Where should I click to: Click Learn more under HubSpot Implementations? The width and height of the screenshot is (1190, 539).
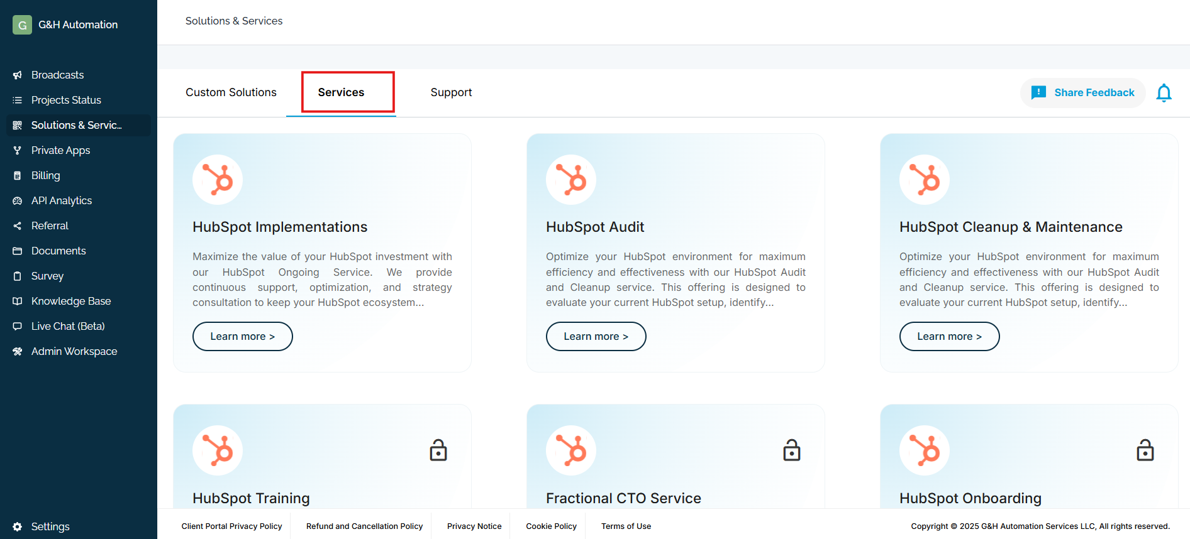click(x=242, y=336)
